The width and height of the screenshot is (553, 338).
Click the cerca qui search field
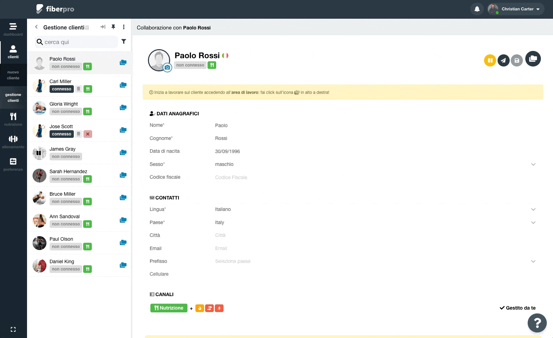tap(77, 42)
